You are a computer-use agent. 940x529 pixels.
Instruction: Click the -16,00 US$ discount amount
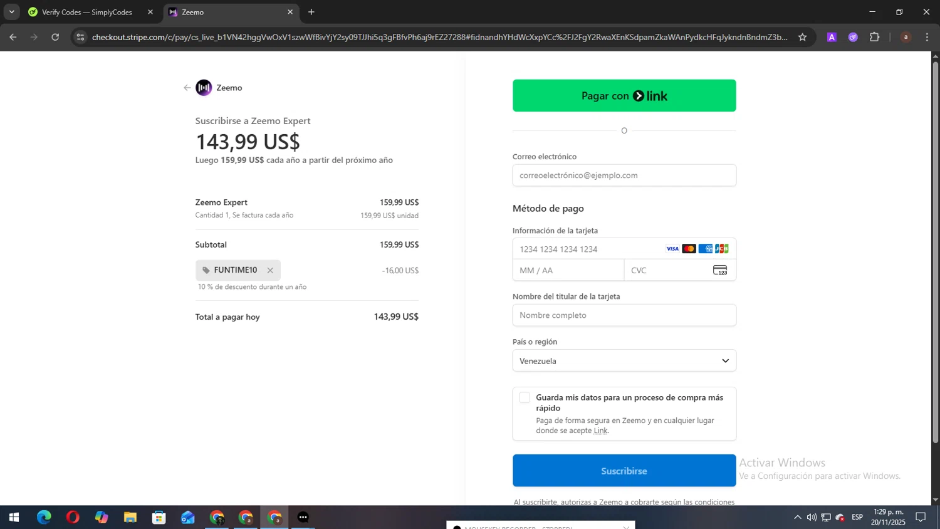tap(400, 271)
